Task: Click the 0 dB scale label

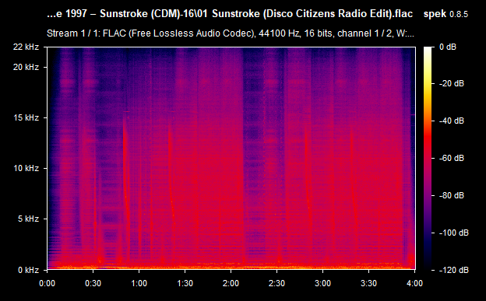Action: (x=448, y=47)
